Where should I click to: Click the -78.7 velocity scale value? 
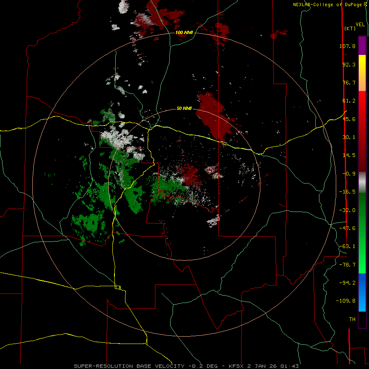point(347,265)
